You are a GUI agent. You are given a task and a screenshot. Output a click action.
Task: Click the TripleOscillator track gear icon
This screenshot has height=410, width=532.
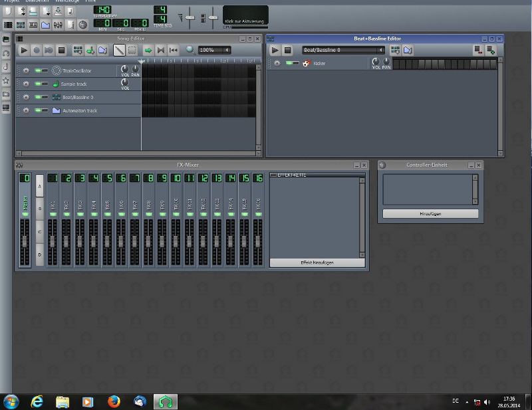click(25, 70)
